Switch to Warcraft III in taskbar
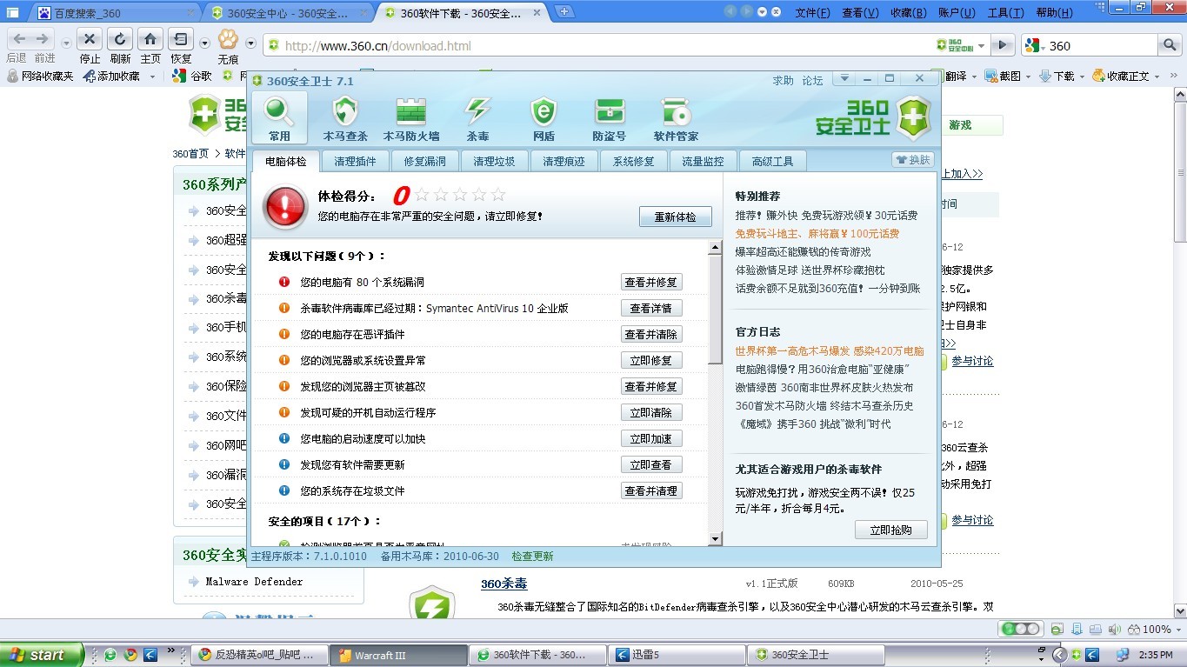The image size is (1187, 667). (399, 655)
